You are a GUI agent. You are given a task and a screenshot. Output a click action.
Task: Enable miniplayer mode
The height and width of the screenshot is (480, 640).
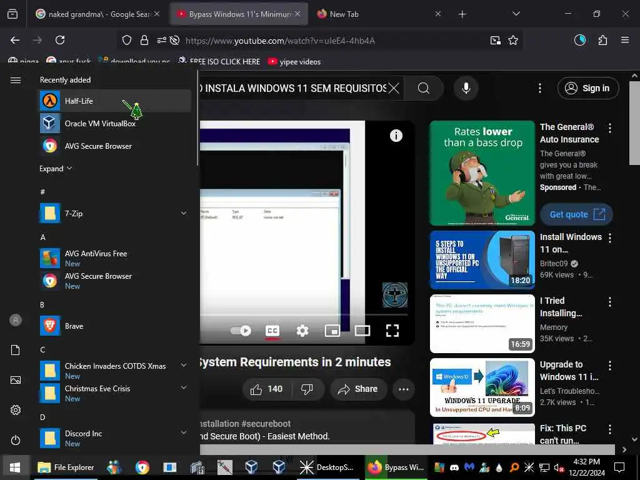tap(332, 331)
